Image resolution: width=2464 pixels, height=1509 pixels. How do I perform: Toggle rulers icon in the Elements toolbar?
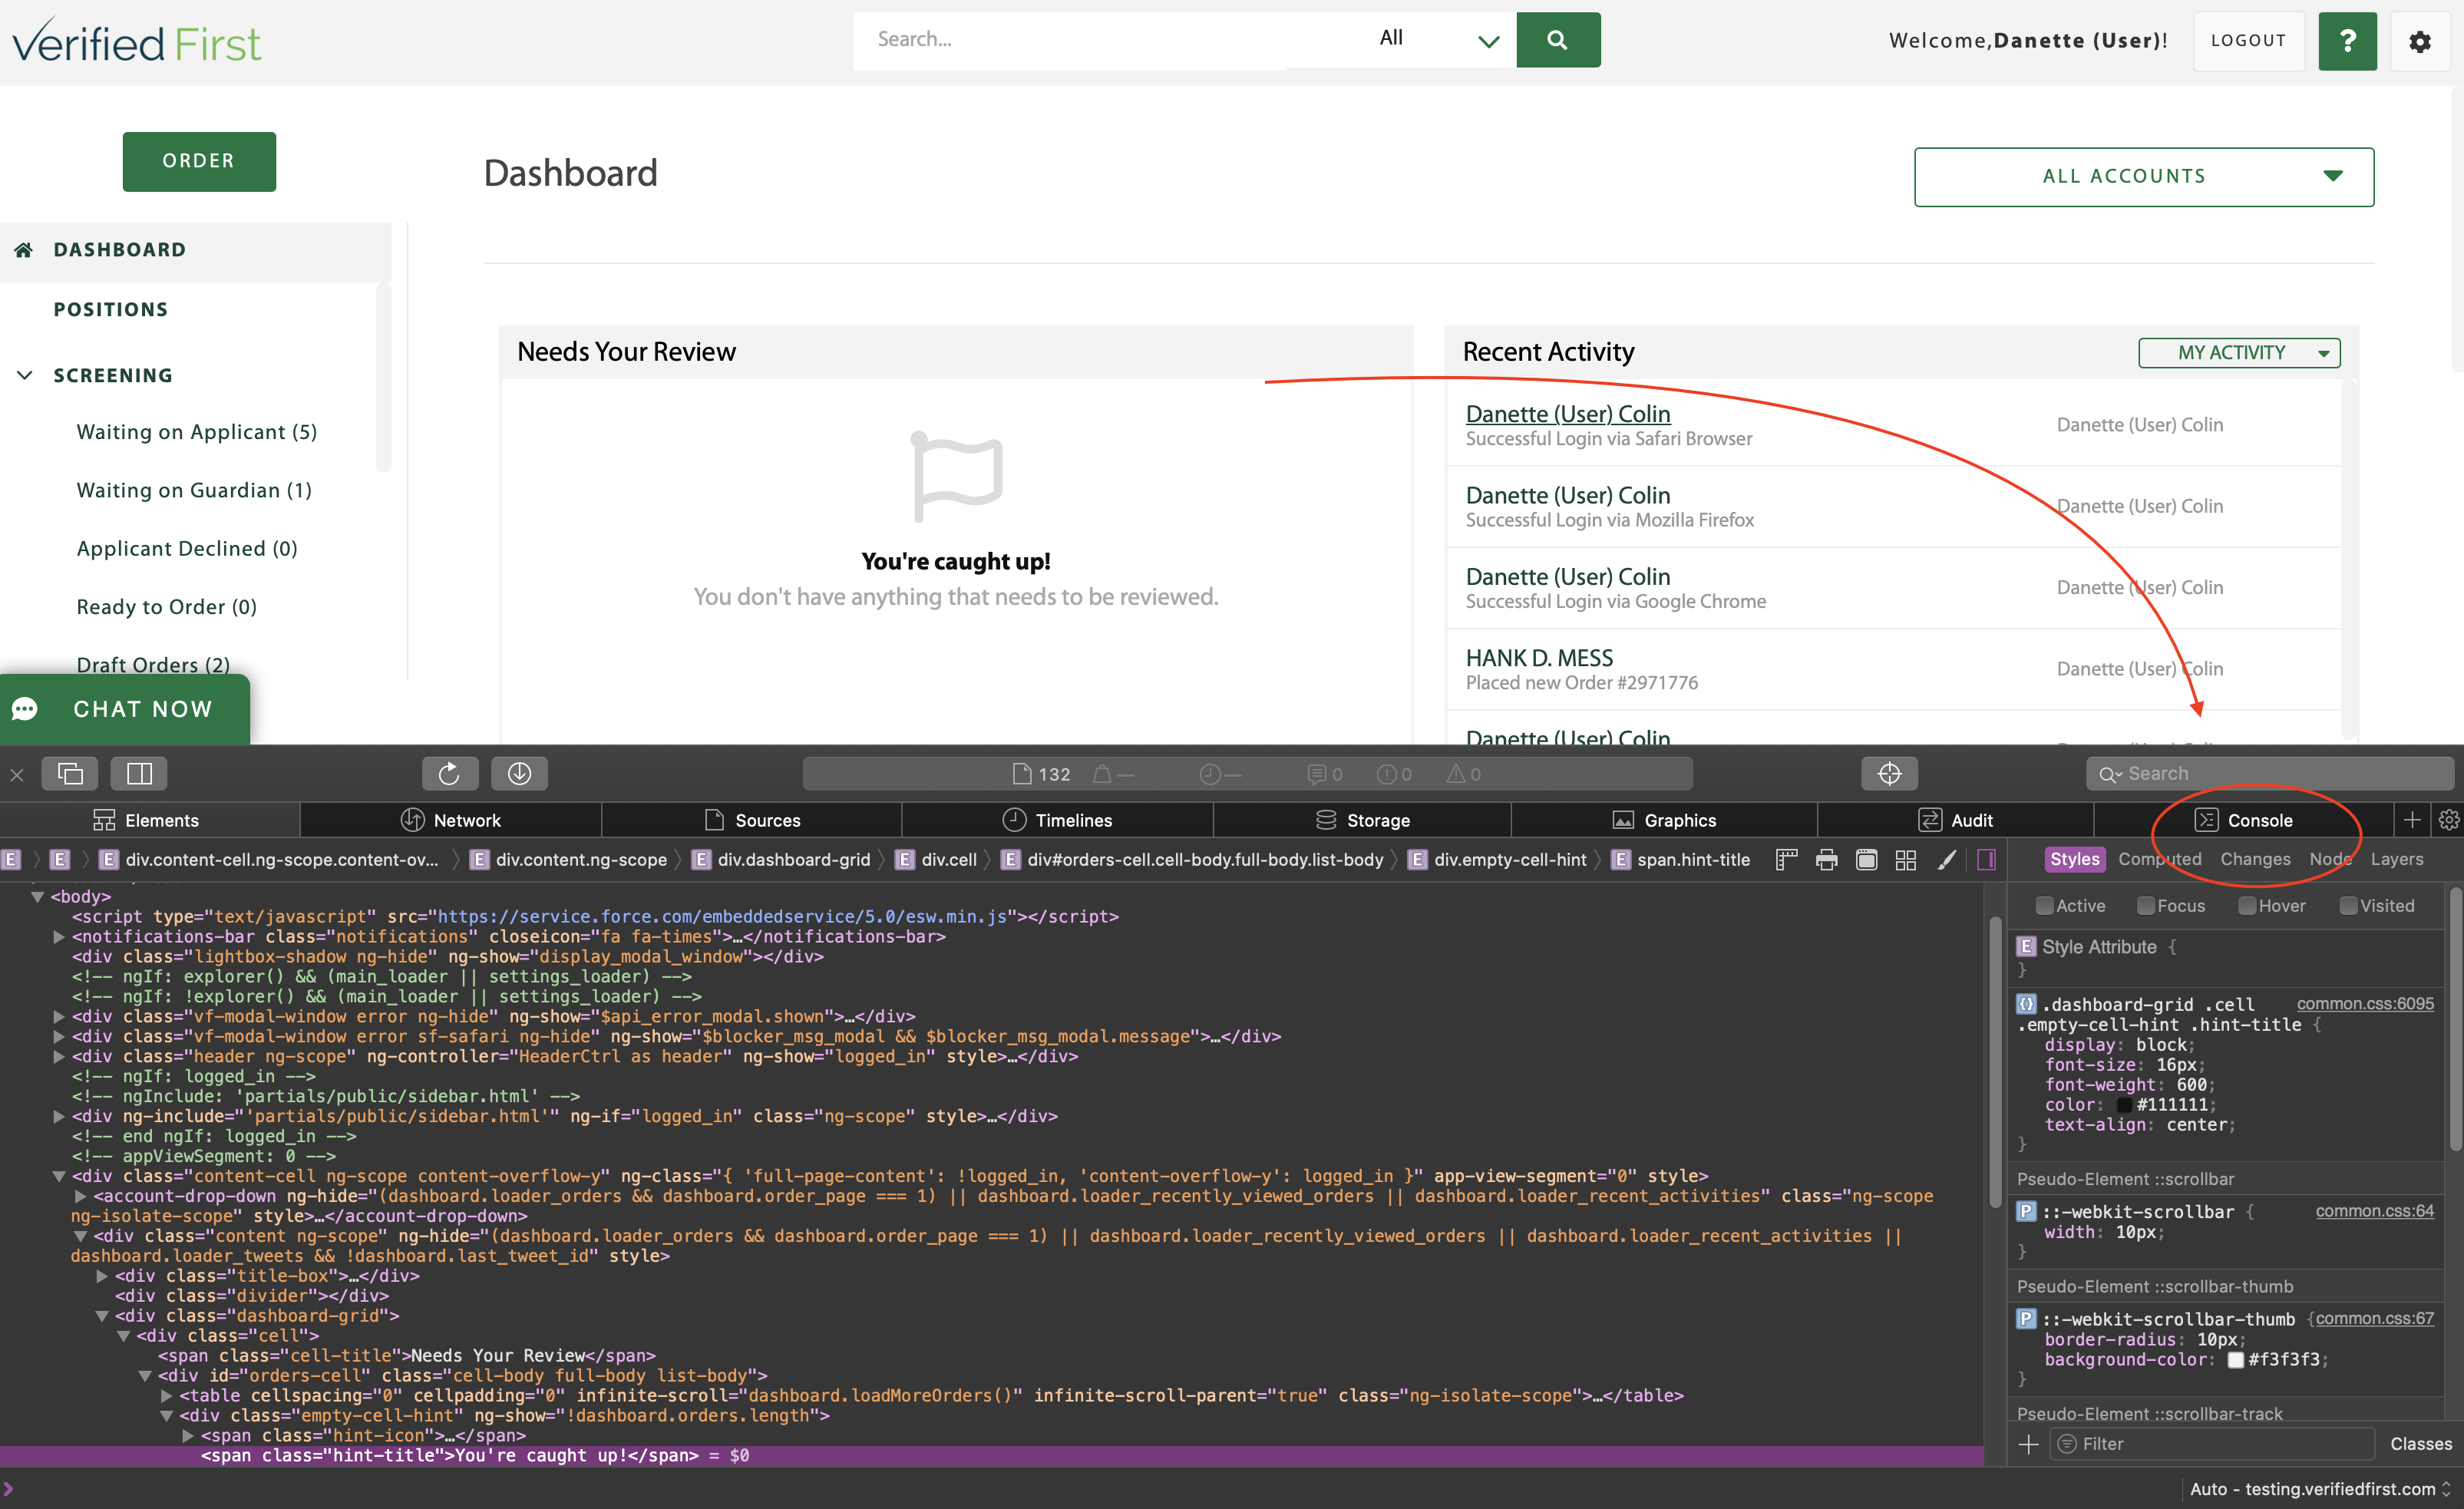pos(1786,859)
